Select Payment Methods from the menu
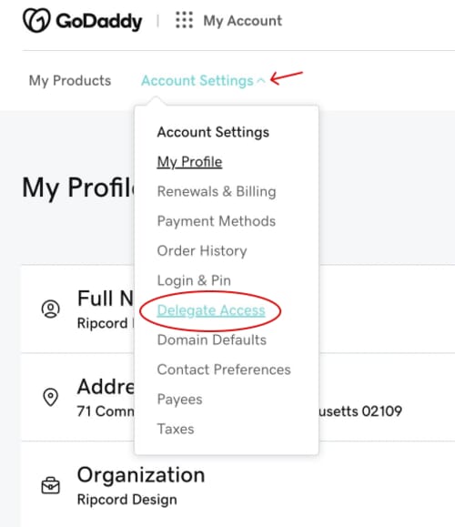The width and height of the screenshot is (455, 527). tap(217, 221)
